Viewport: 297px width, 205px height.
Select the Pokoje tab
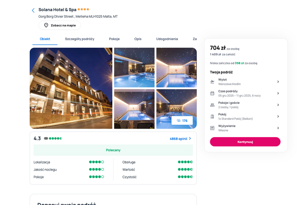[x=114, y=39]
